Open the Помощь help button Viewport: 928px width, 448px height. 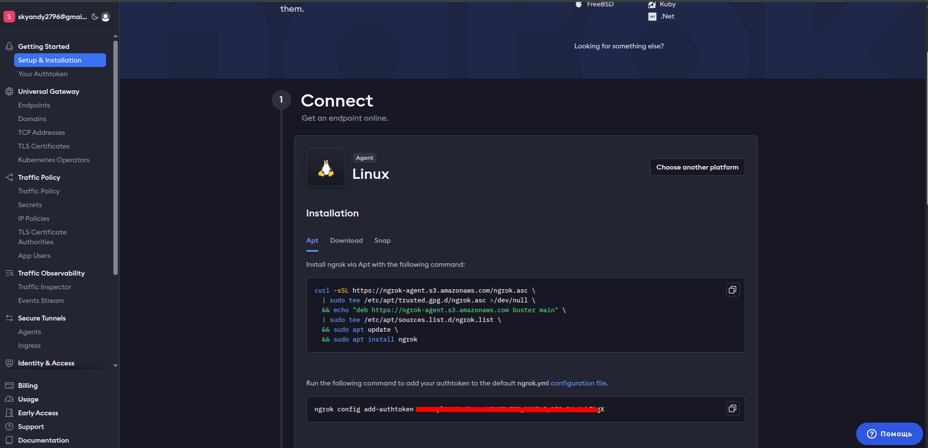click(889, 434)
